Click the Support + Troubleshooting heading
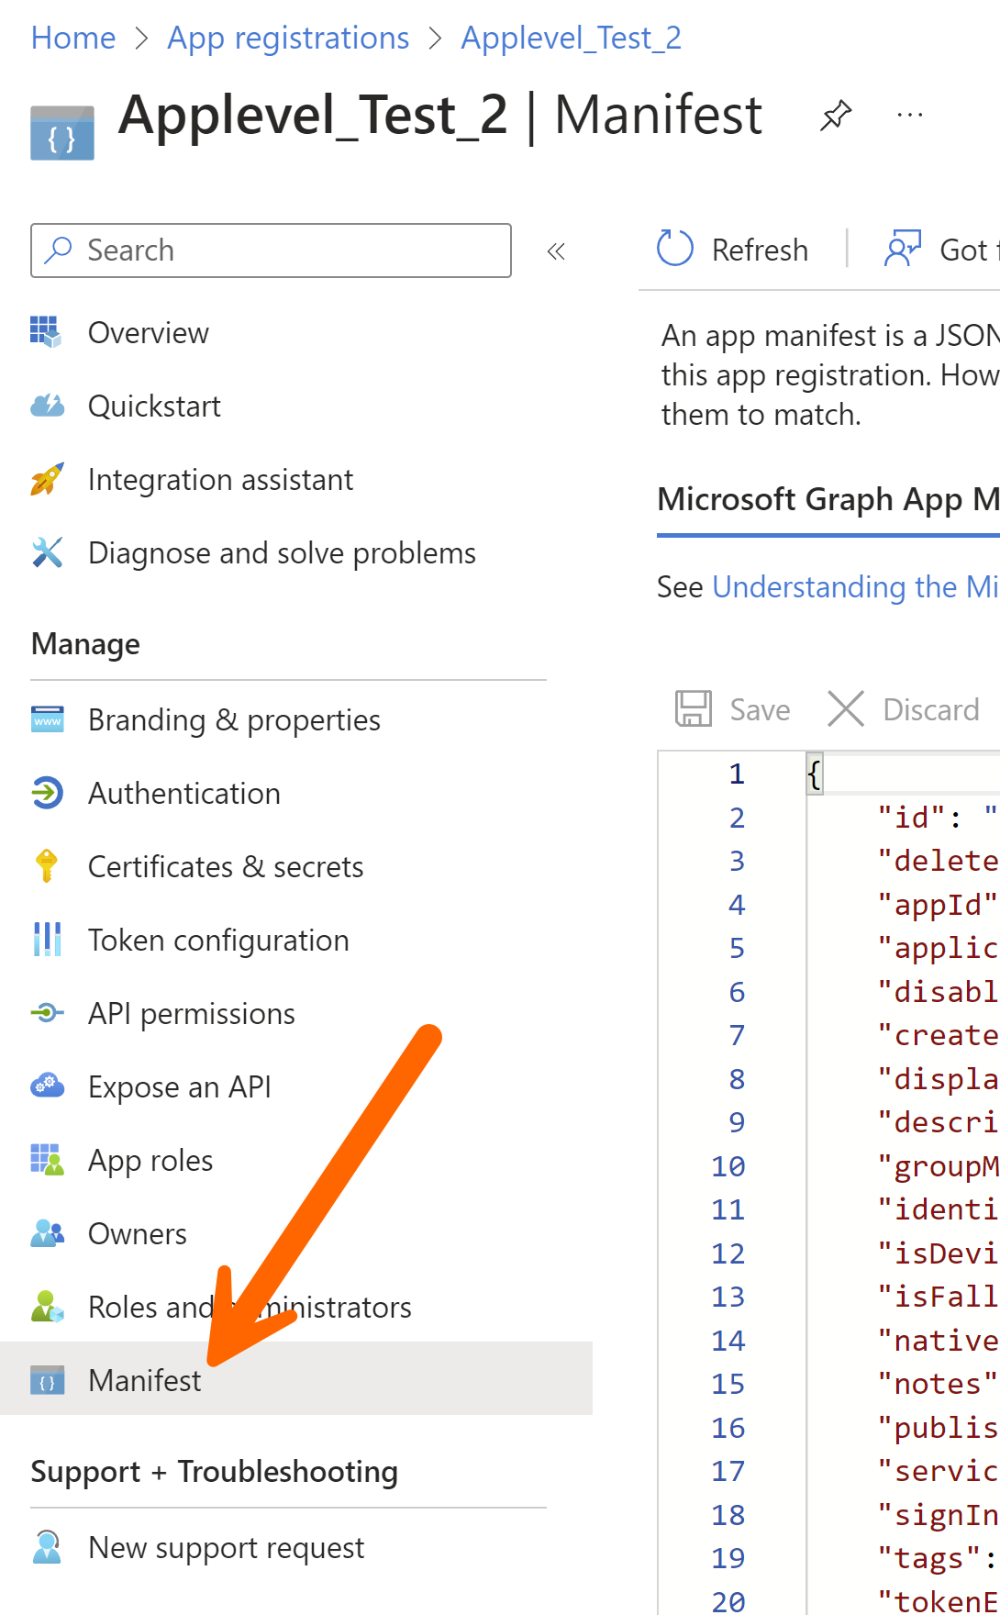 click(215, 1472)
